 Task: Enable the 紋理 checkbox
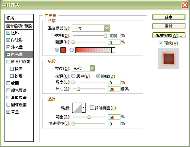12,76
